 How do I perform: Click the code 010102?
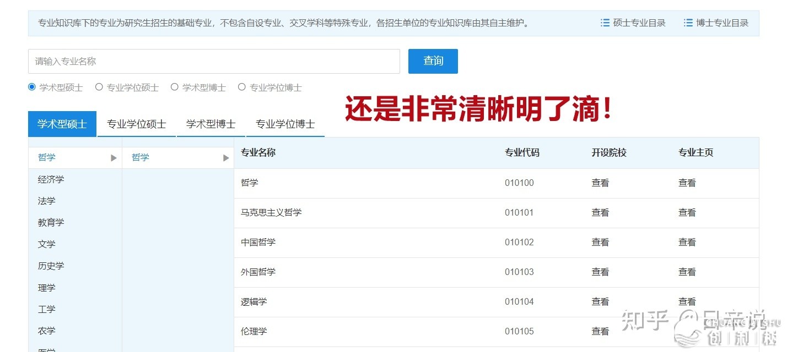(519, 242)
